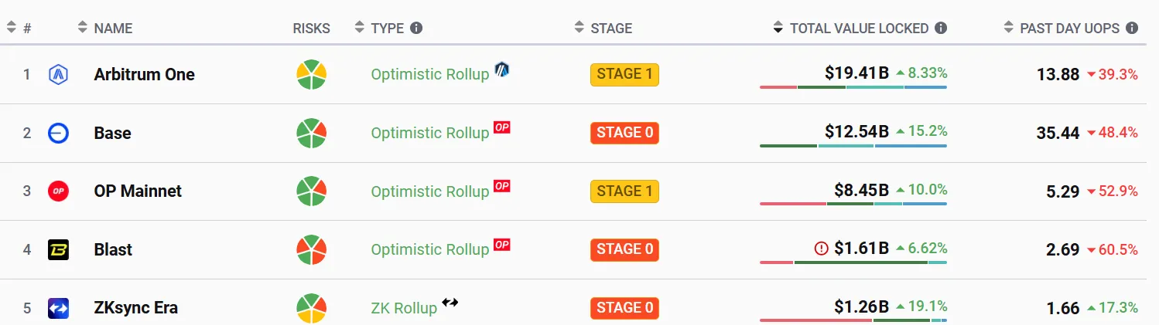Viewport: 1159px width, 325px height.
Task: Click the Arbitrum stack icon beside Optimistic Rollup
Action: tap(502, 69)
